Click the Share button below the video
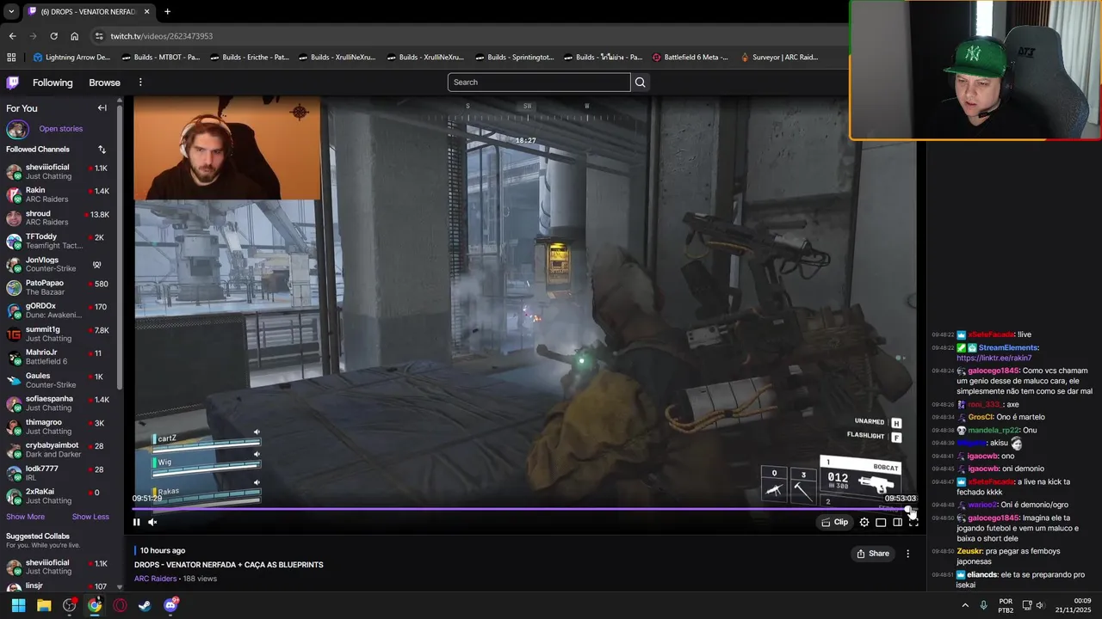Screen dimensions: 1102x619 click(x=873, y=554)
